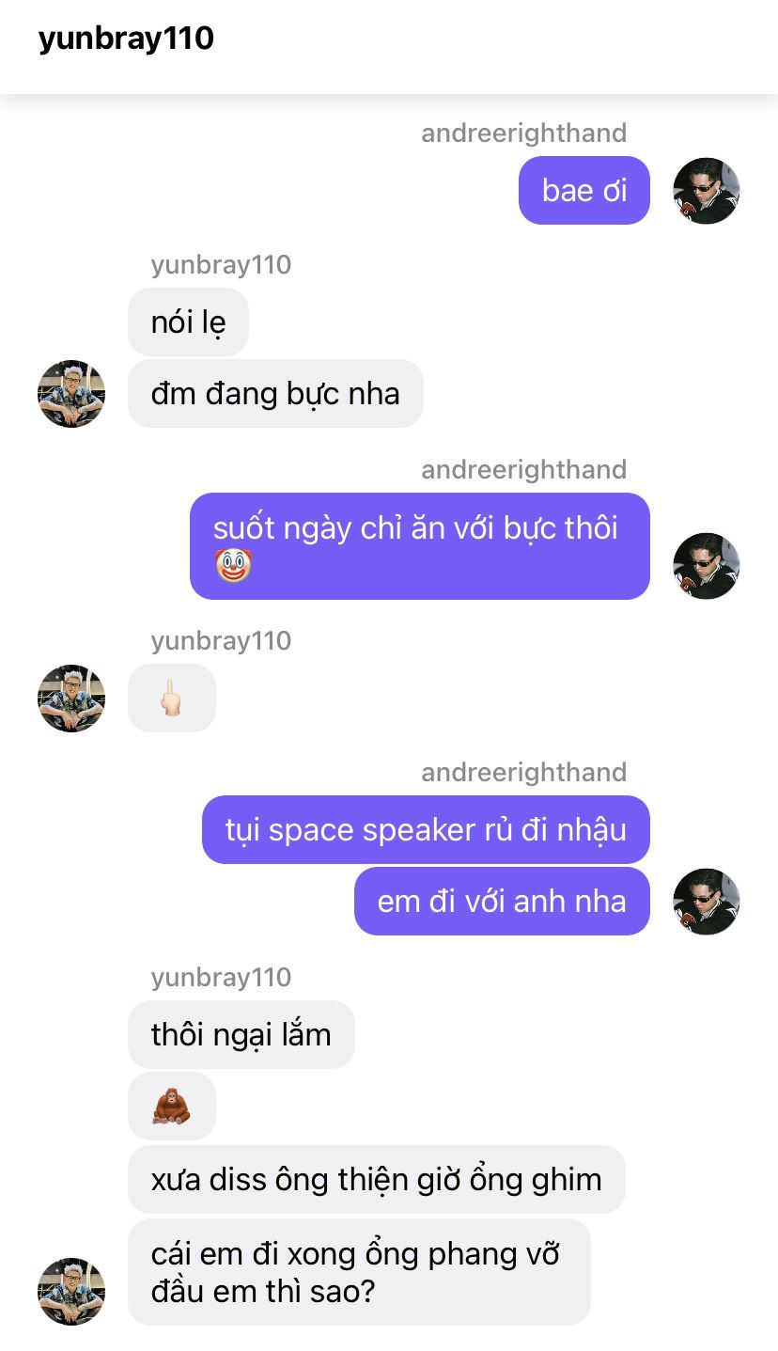This screenshot has width=778, height=1351.
Task: Tap the "cái em đi xong ổng phang vỡ đầu" bubble
Action: coord(359,1272)
